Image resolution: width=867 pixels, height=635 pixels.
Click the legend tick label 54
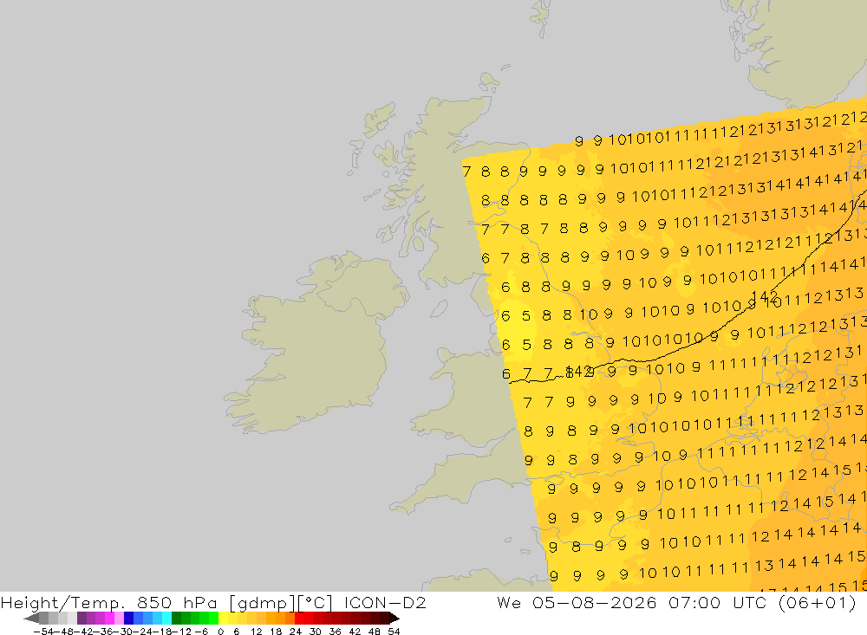(394, 632)
